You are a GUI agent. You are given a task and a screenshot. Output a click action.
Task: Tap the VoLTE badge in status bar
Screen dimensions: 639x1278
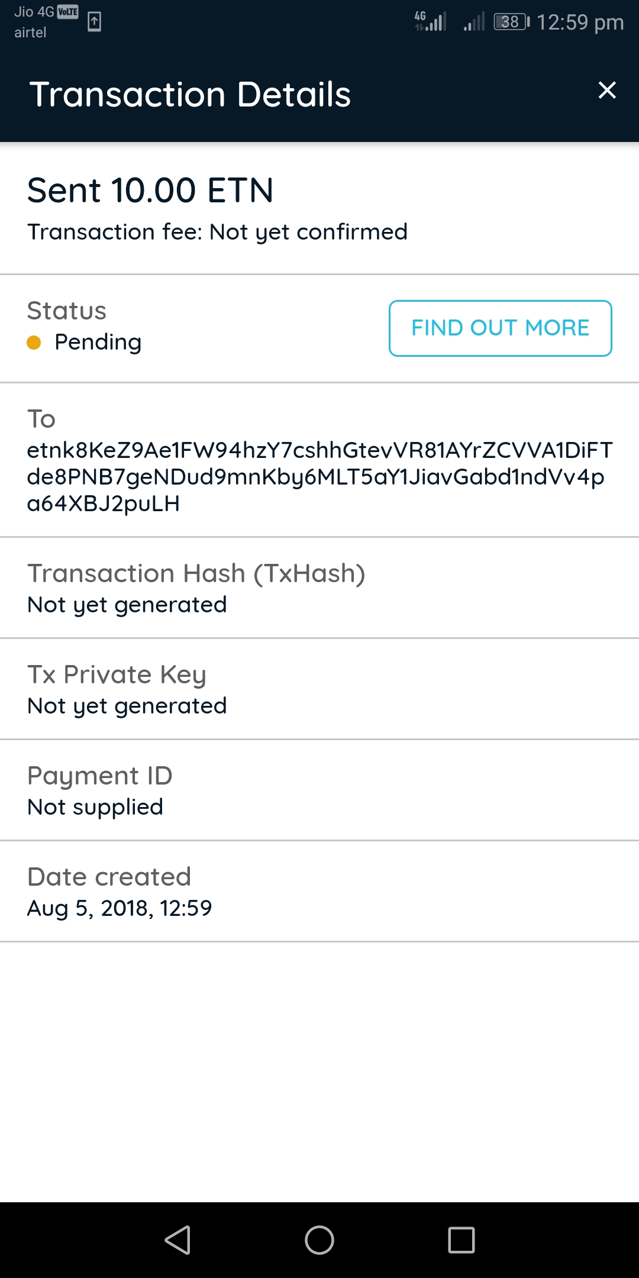click(x=68, y=12)
